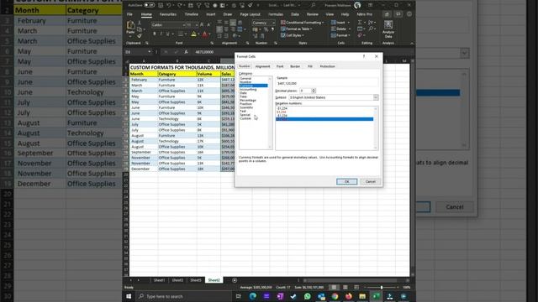The width and height of the screenshot is (538, 302).
Task: Open the Symbol dropdown in Format Cells dialog
Action: (376, 97)
